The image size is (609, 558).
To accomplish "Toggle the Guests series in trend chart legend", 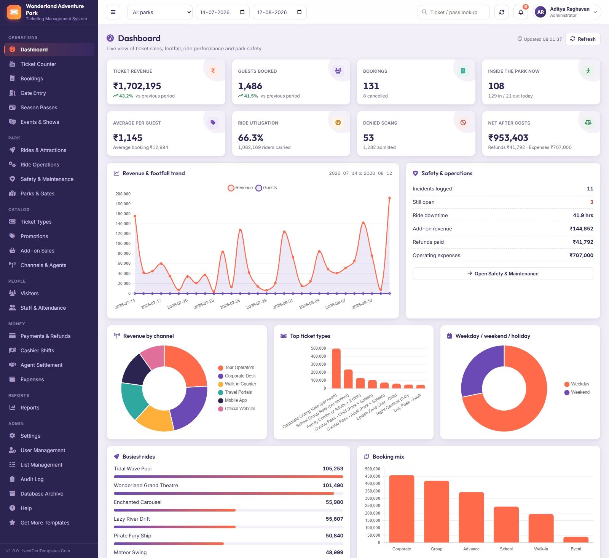I will (x=266, y=188).
